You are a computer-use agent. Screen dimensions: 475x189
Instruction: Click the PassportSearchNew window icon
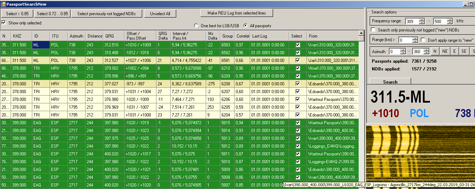point(3,4)
